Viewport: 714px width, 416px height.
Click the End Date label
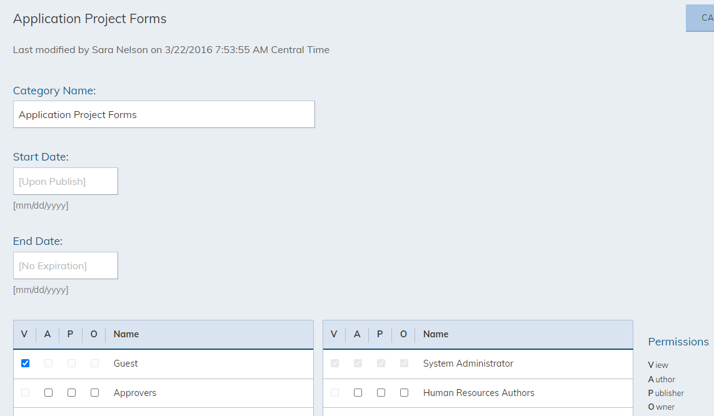(x=38, y=240)
